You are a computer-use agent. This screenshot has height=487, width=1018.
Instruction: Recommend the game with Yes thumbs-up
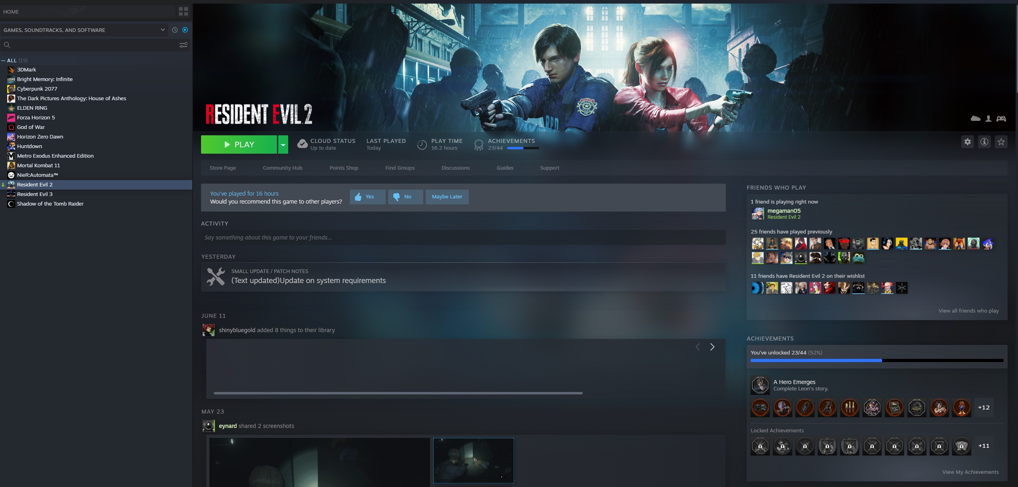(367, 197)
